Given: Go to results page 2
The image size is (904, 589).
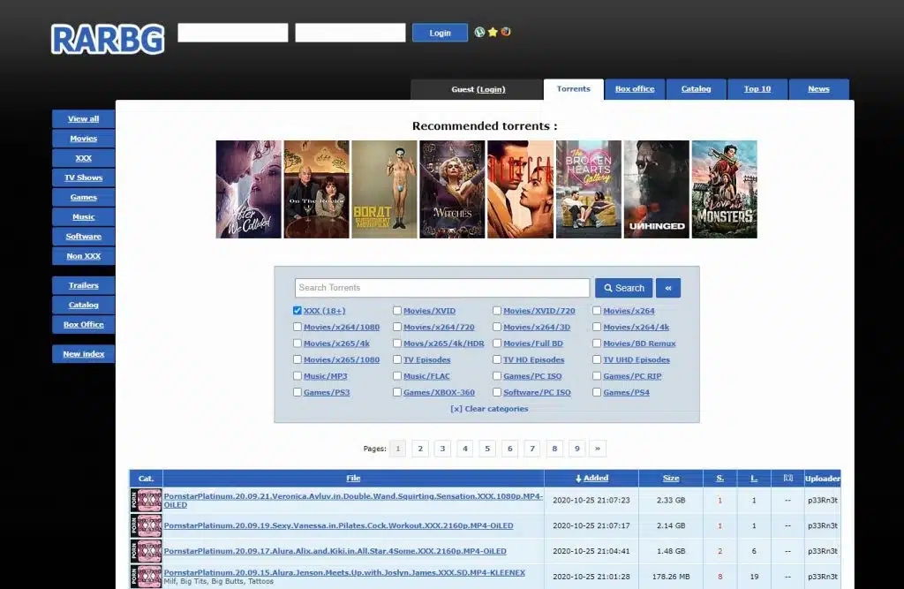Looking at the screenshot, I should 420,449.
